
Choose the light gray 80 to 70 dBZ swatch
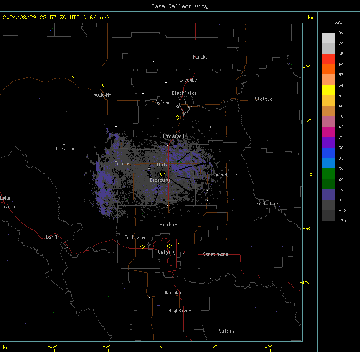point(328,38)
